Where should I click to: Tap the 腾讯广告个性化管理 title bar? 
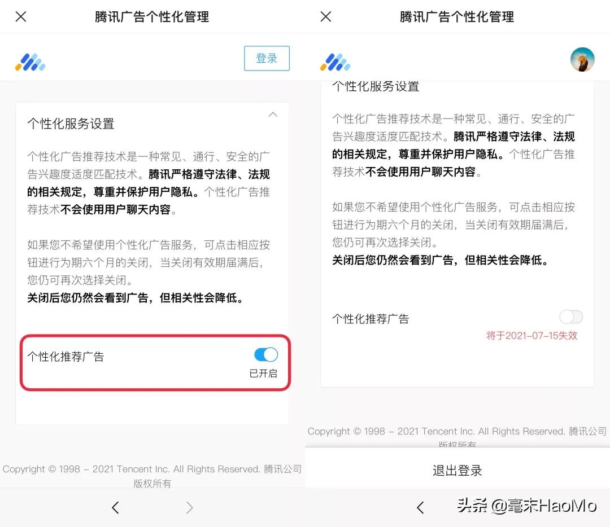(151, 16)
